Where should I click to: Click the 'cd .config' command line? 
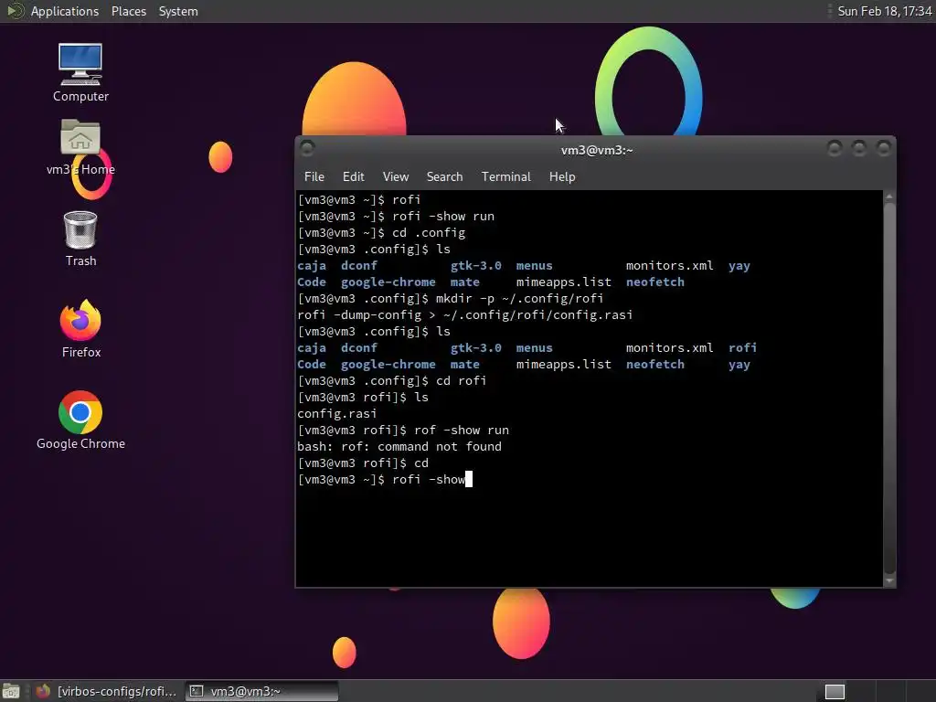pyautogui.click(x=381, y=232)
